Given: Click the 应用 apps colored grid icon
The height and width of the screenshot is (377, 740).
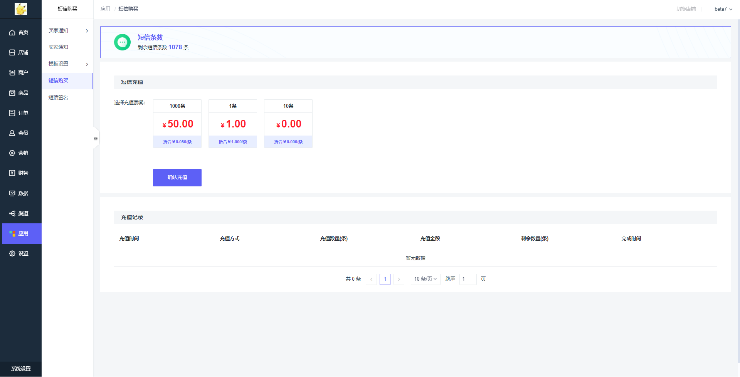Looking at the screenshot, I should tap(12, 233).
